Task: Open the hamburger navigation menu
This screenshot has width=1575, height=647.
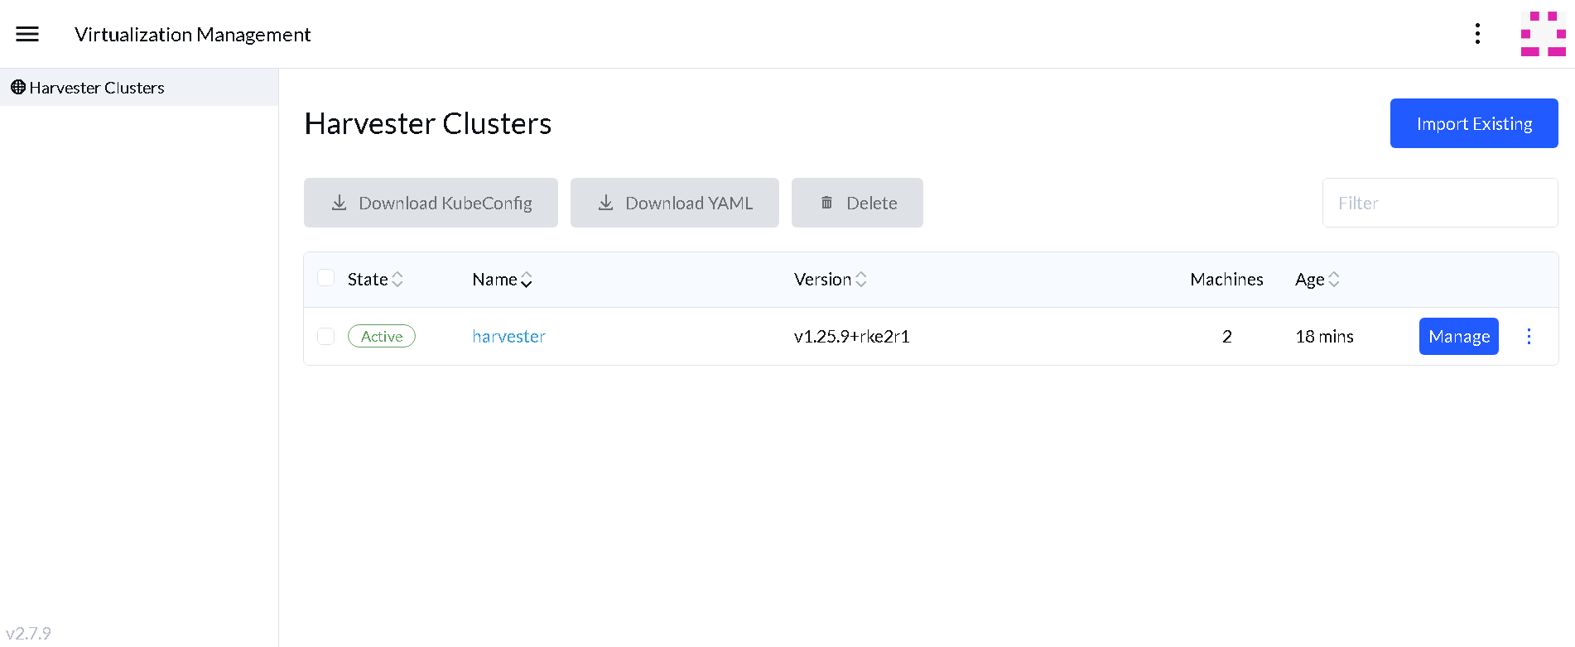Action: point(27,34)
